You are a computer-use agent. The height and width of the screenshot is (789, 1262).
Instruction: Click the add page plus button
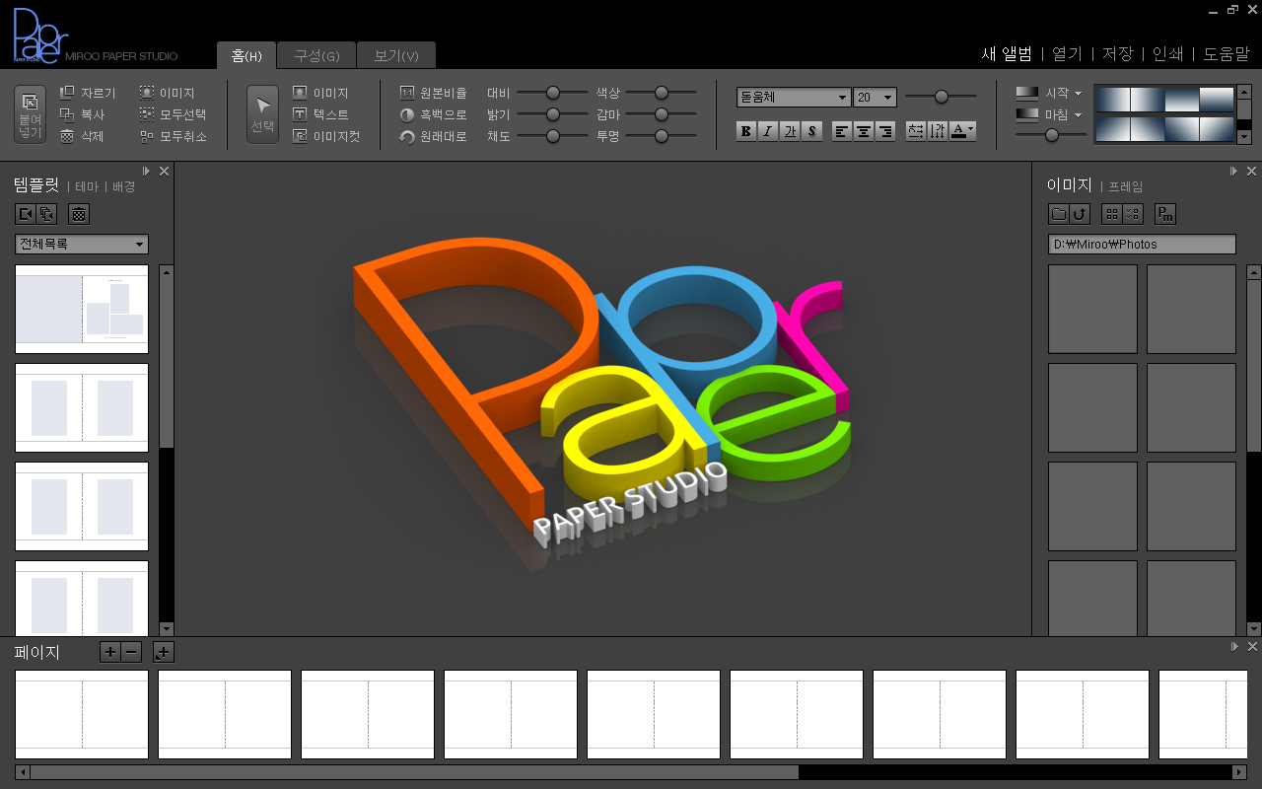click(110, 652)
